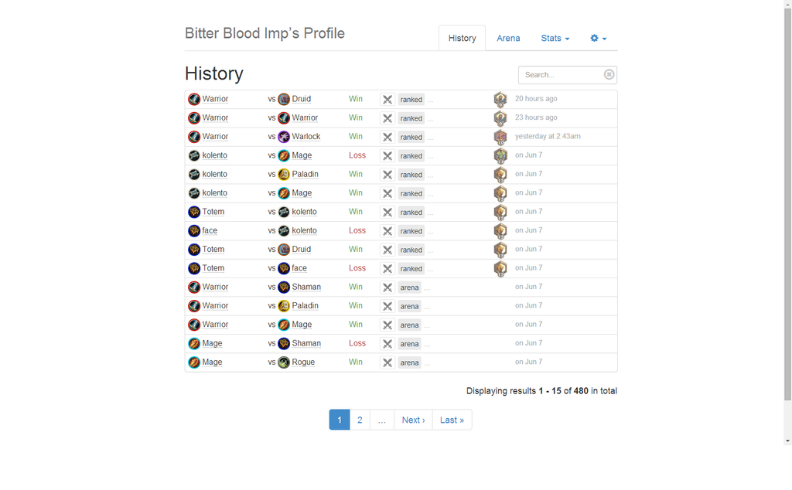Go to page 2 of results
Viewport: 792px width, 490px height.
point(360,420)
